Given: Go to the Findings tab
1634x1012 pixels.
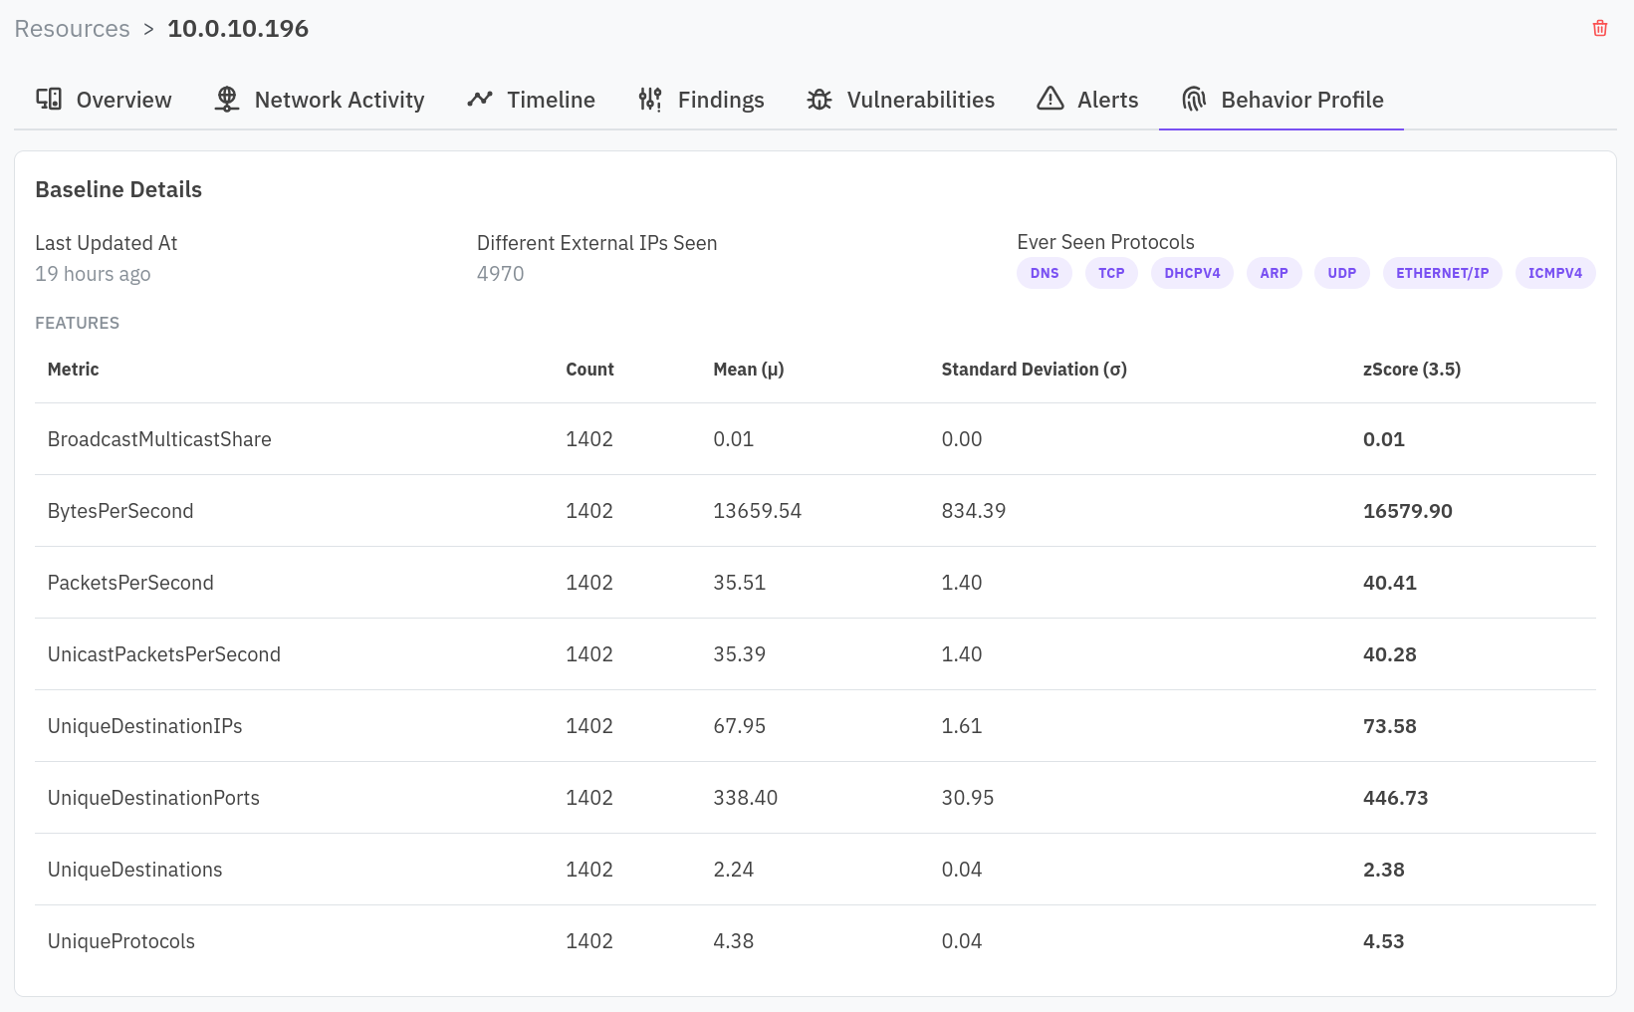Looking at the screenshot, I should pyautogui.click(x=701, y=100).
